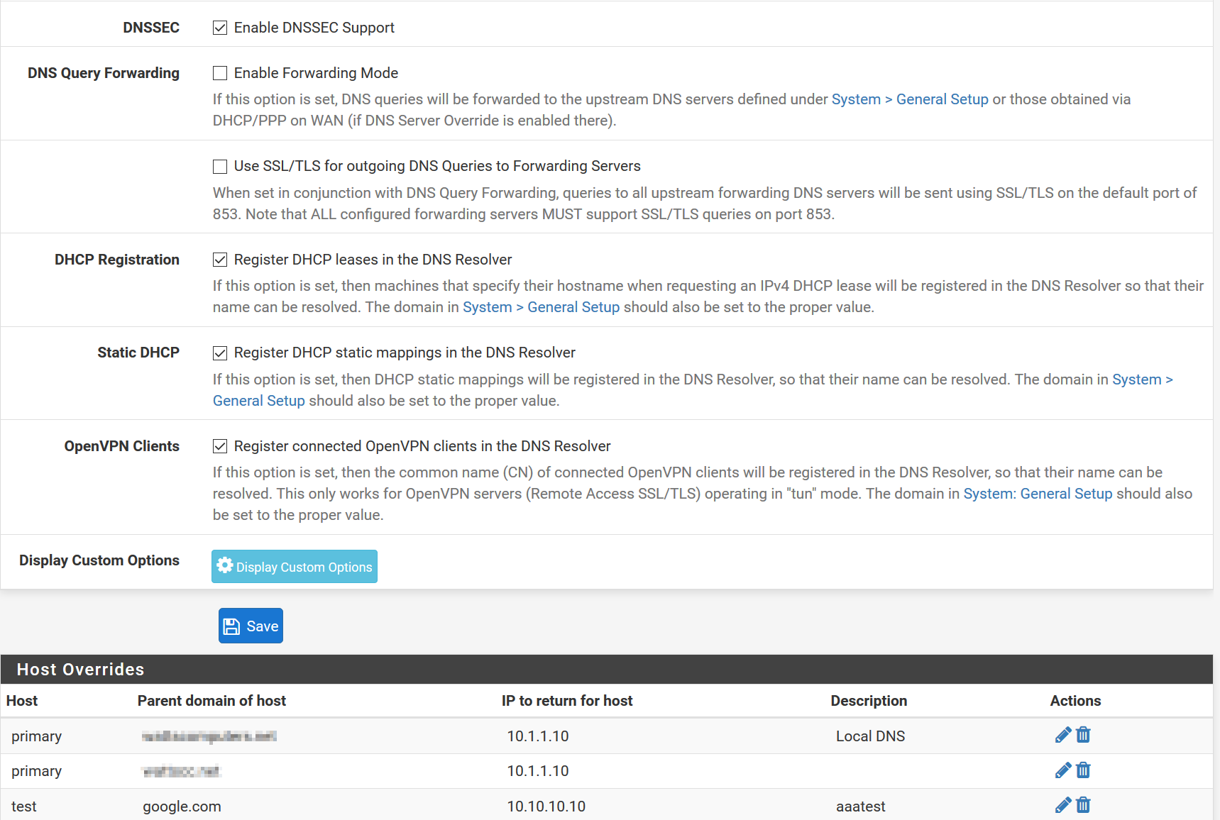Screen dimensions: 1220x820
Task: Click the Host Overrides section header
Action: click(x=80, y=670)
